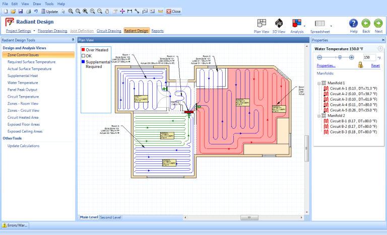Open the Edit menu
This screenshot has width=387, height=235.
[x=14, y=4]
